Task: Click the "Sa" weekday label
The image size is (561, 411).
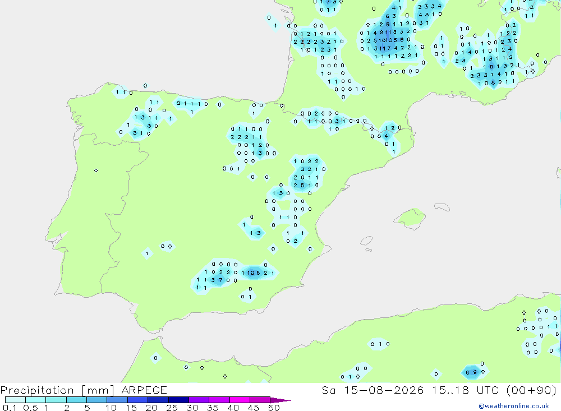Action: click(x=329, y=390)
